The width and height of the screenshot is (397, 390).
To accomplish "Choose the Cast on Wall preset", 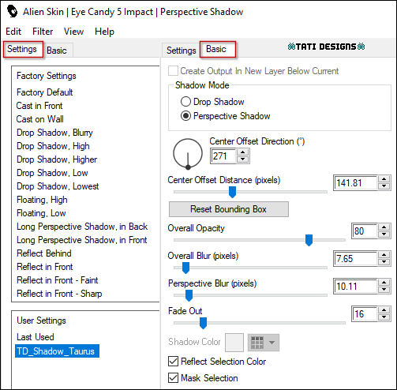I will click(x=39, y=119).
